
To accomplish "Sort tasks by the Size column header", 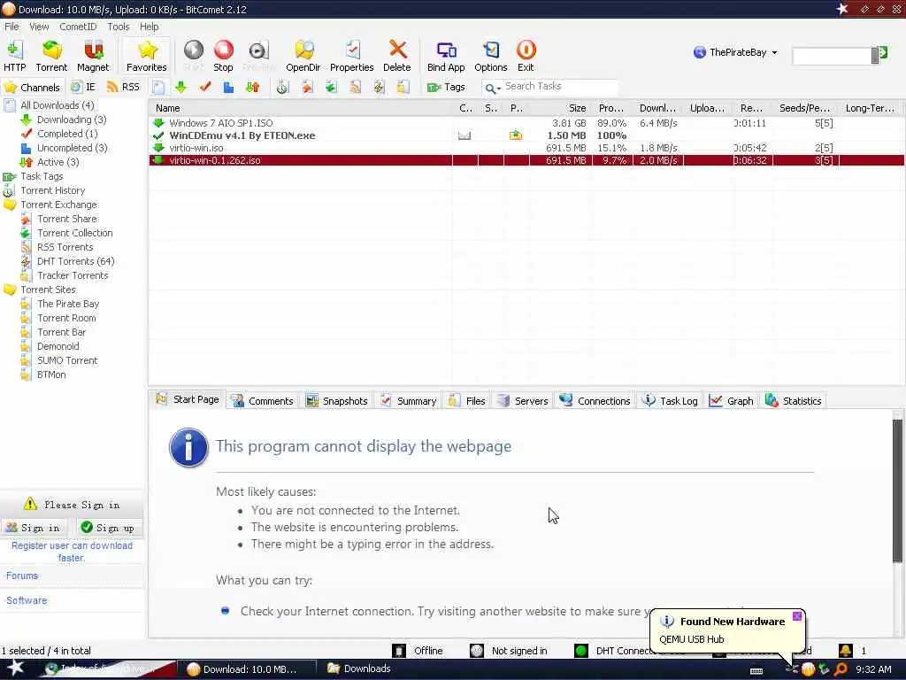I will 559,108.
